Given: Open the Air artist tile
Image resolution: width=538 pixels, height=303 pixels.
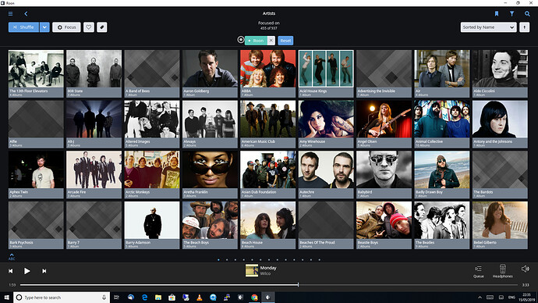Looking at the screenshot, I should coord(442,73).
